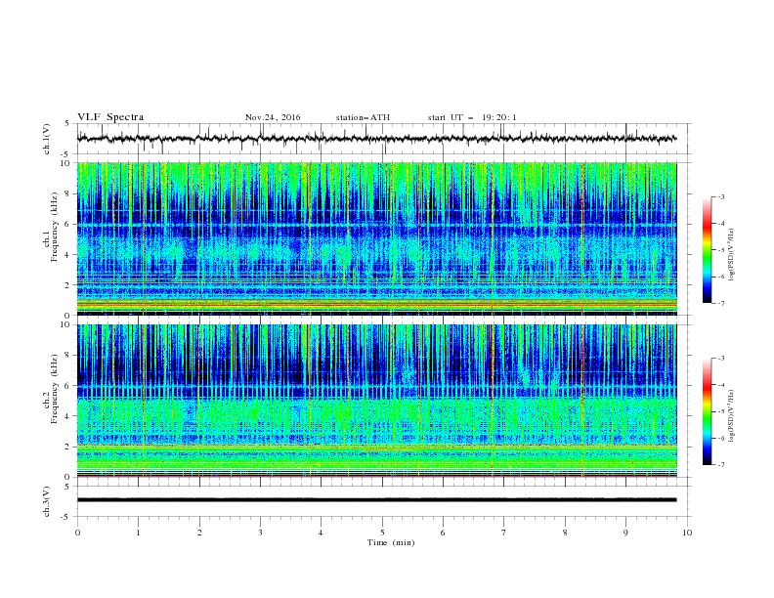
Task: Click the 'ch.3(V)' axis label
Action: pyautogui.click(x=47, y=501)
